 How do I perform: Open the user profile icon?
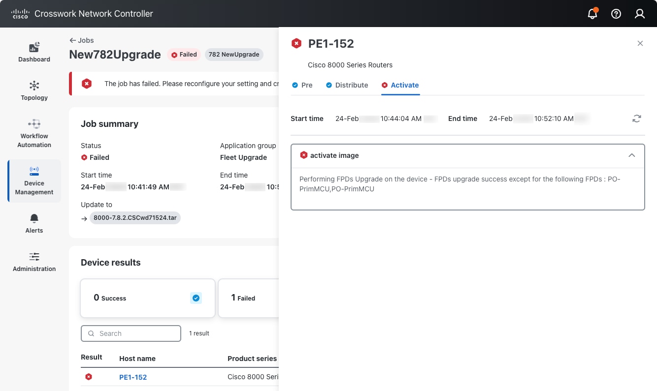[x=640, y=14]
